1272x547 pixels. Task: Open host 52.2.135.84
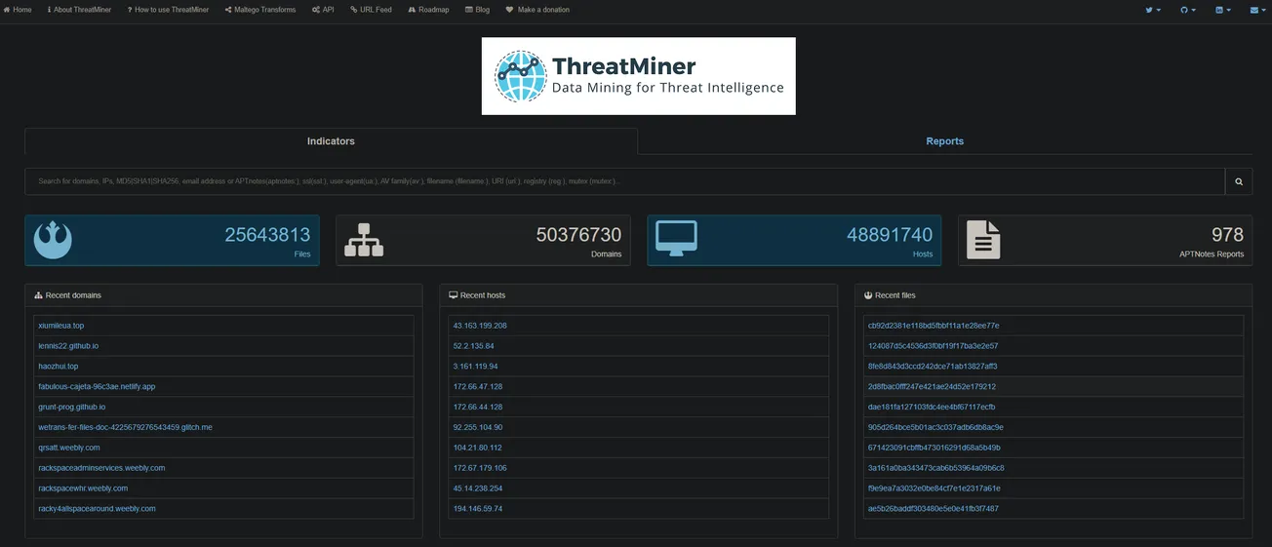click(x=473, y=346)
